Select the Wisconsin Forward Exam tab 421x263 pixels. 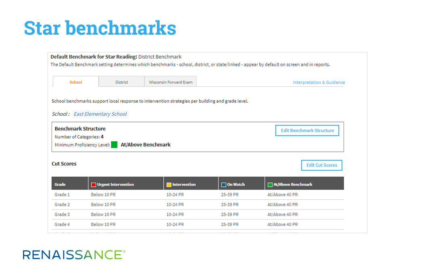click(171, 82)
